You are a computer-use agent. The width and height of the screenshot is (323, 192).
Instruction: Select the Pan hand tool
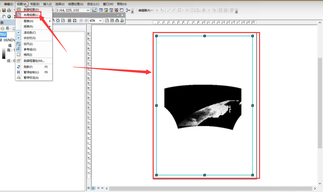point(4,17)
